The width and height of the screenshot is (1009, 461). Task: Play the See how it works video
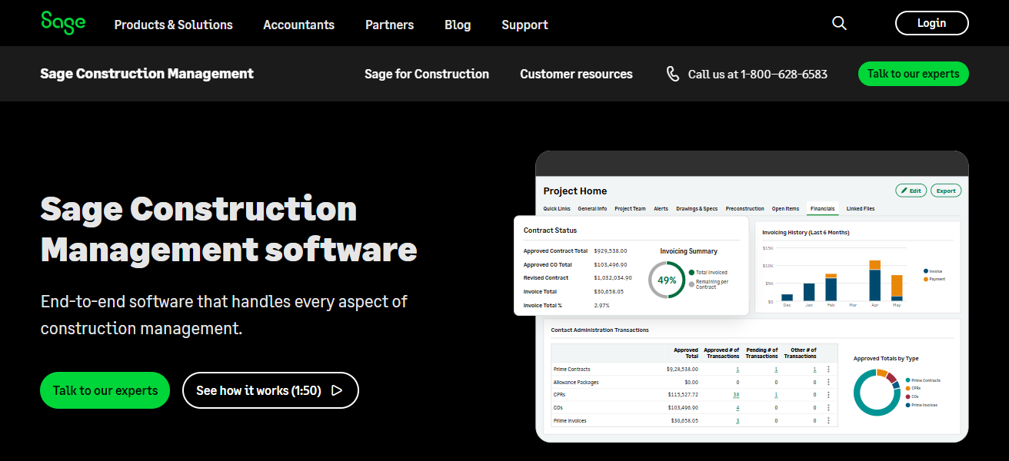pyautogui.click(x=270, y=390)
